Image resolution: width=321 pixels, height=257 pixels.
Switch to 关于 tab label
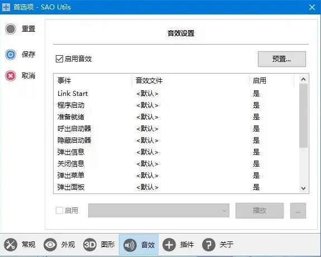(227, 245)
